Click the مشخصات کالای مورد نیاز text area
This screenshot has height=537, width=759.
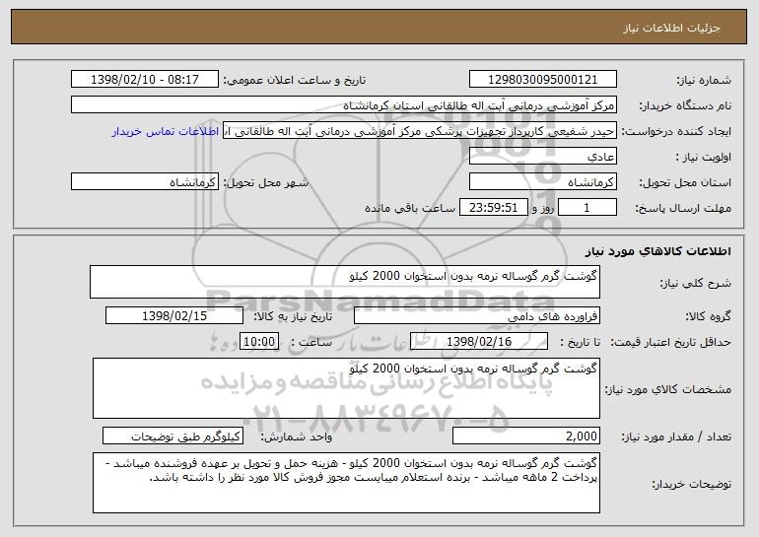tap(346, 388)
